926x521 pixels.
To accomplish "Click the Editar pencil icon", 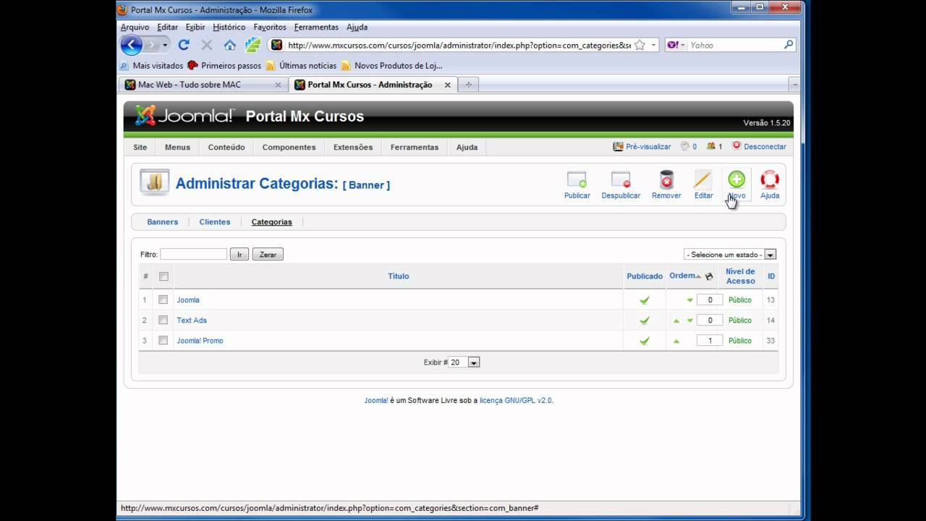I will (x=703, y=180).
